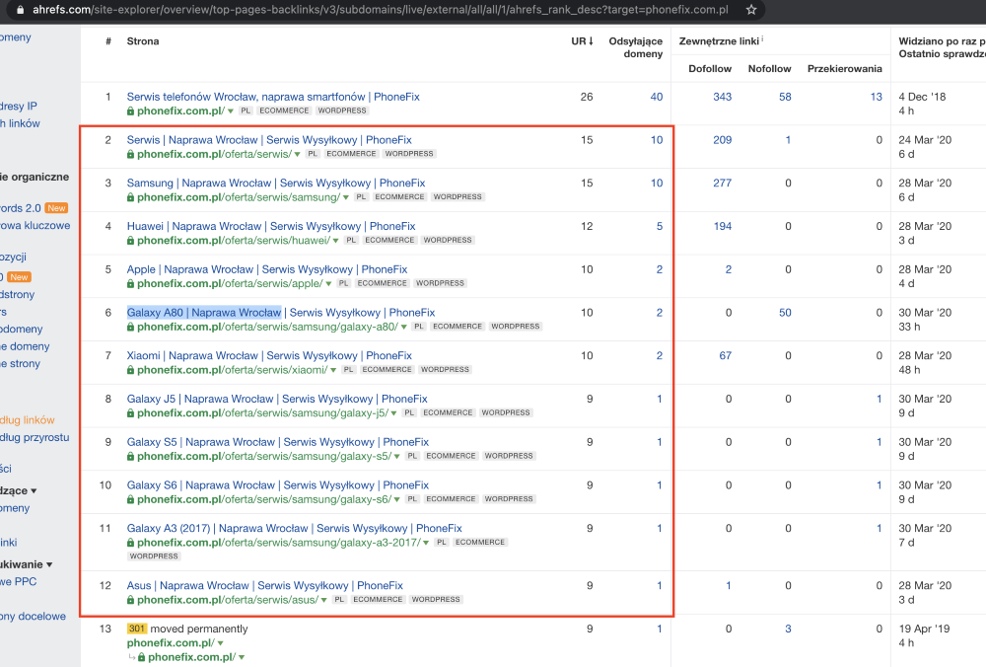Show the Zewnętrzne linki info tooltip icon

763,39
